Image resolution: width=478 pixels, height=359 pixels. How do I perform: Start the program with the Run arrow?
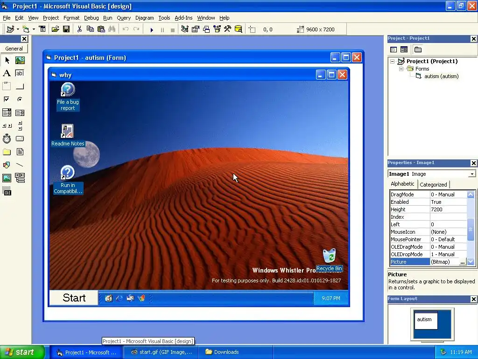152,29
